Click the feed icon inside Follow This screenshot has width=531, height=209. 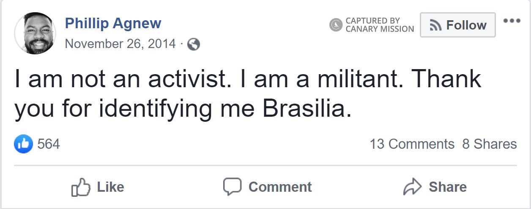[x=436, y=26]
